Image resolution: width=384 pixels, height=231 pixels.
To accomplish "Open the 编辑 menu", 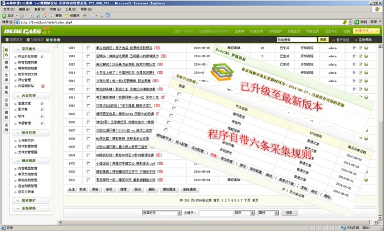I will pos(24,9).
